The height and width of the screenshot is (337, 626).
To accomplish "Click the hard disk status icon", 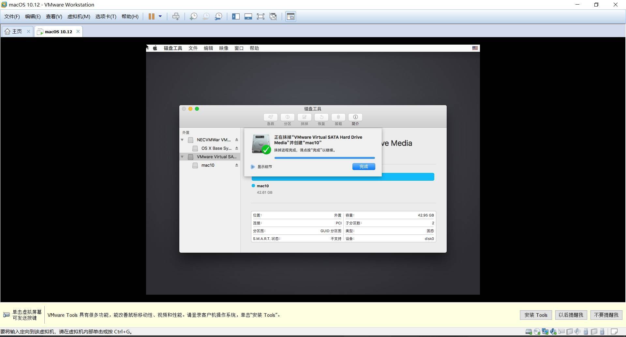I will [x=529, y=332].
